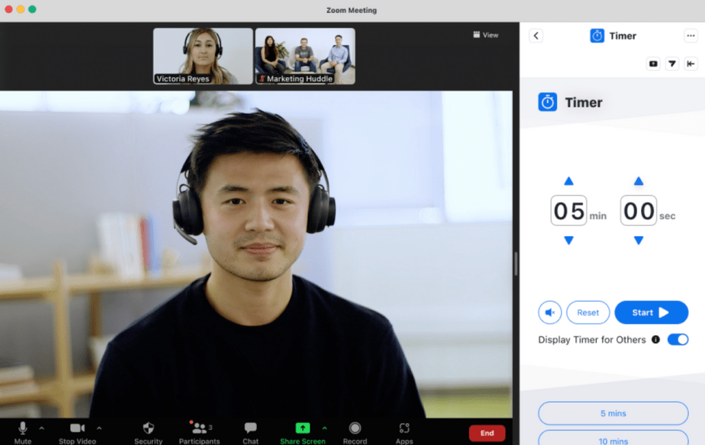Start recording with the Record icon
The image size is (705, 445).
[355, 426]
